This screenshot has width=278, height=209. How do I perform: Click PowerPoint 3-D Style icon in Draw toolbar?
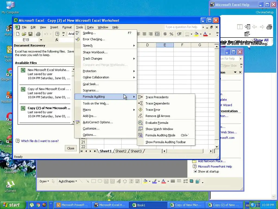pos(198,181)
